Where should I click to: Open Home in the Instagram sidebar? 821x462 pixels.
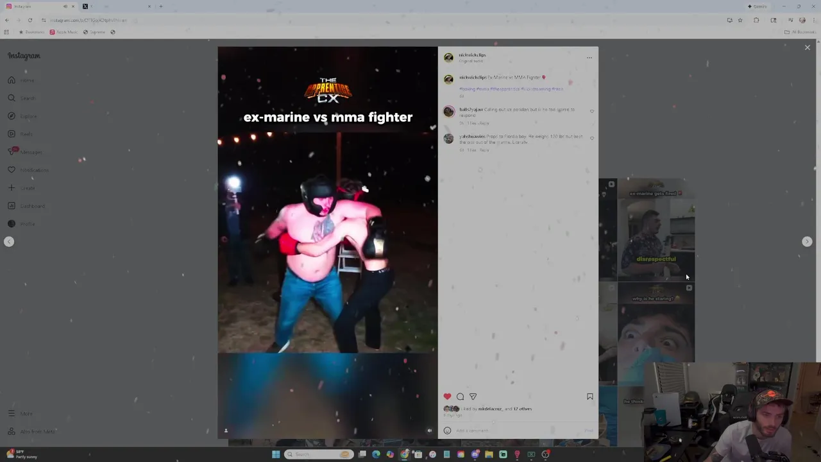tap(22, 80)
